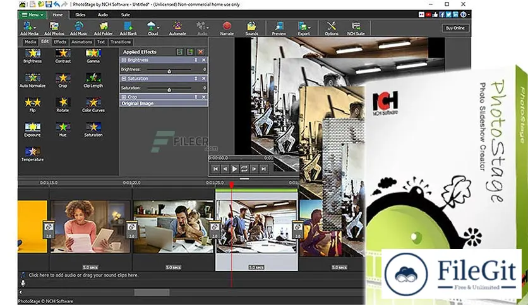The height and width of the screenshot is (305, 528).
Task: Open the Animations panel tab
Action: [x=82, y=42]
